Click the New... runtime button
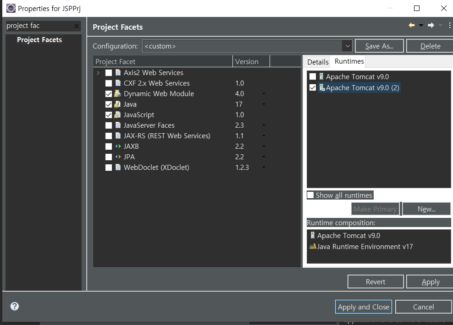This screenshot has width=453, height=325. click(426, 209)
